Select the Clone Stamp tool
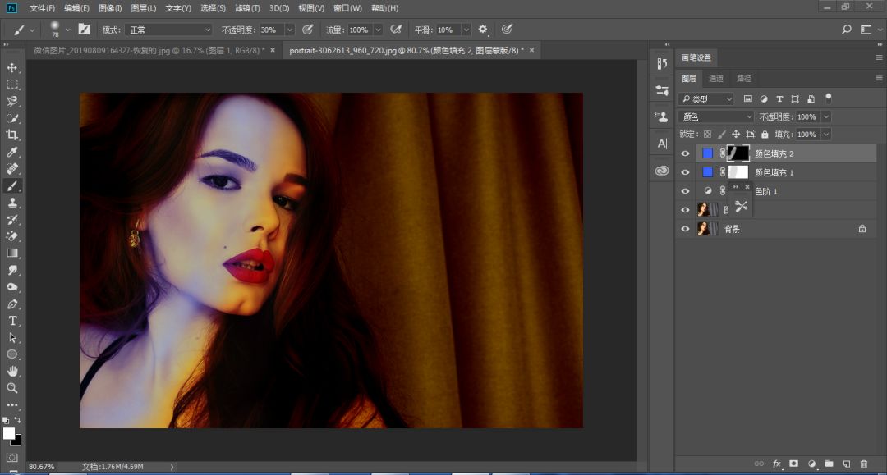Image resolution: width=887 pixels, height=475 pixels. (12, 203)
